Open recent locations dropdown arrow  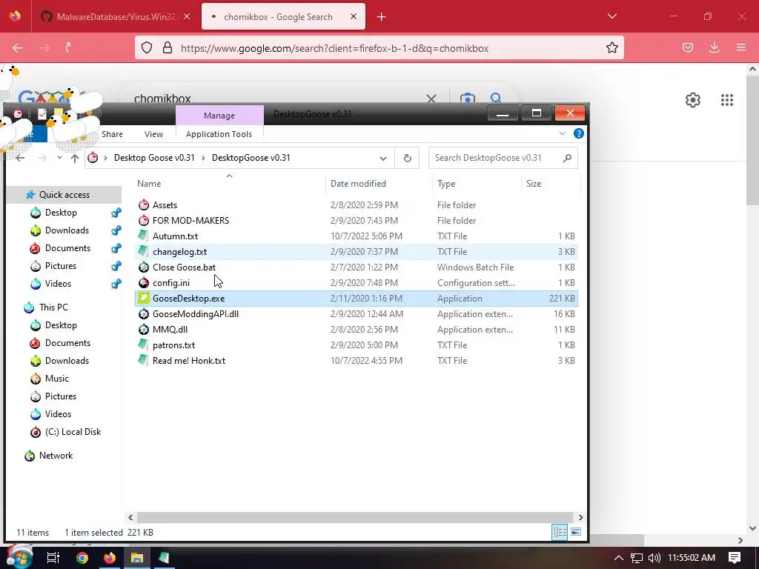(59, 158)
